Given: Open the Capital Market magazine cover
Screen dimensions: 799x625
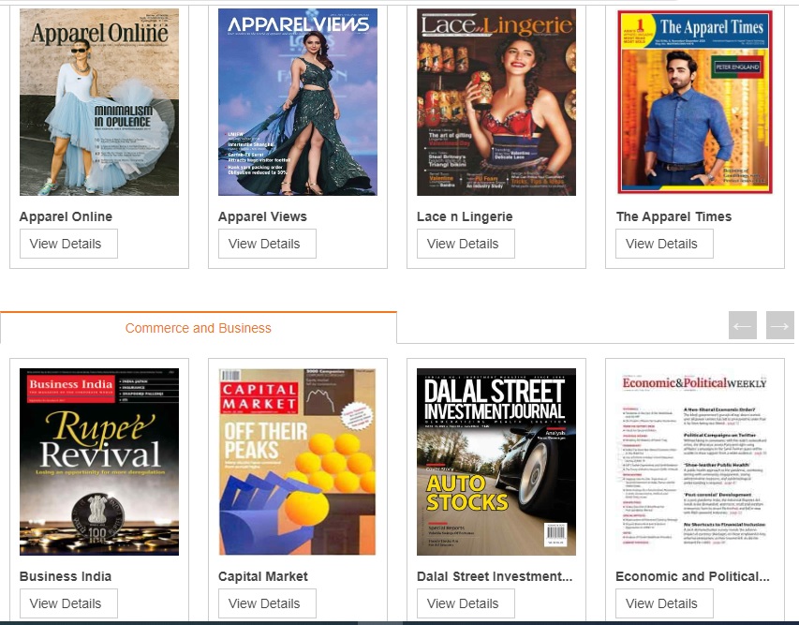Looking at the screenshot, I should (x=298, y=462).
